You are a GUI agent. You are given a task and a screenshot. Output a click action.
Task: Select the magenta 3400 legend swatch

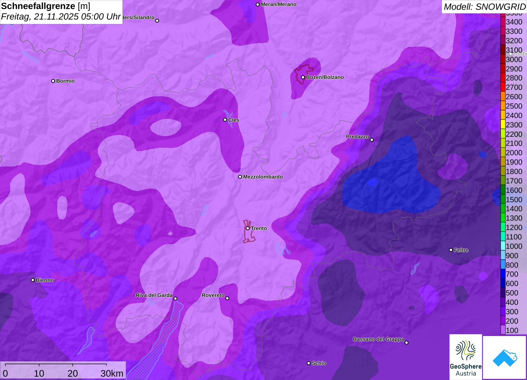(503, 22)
